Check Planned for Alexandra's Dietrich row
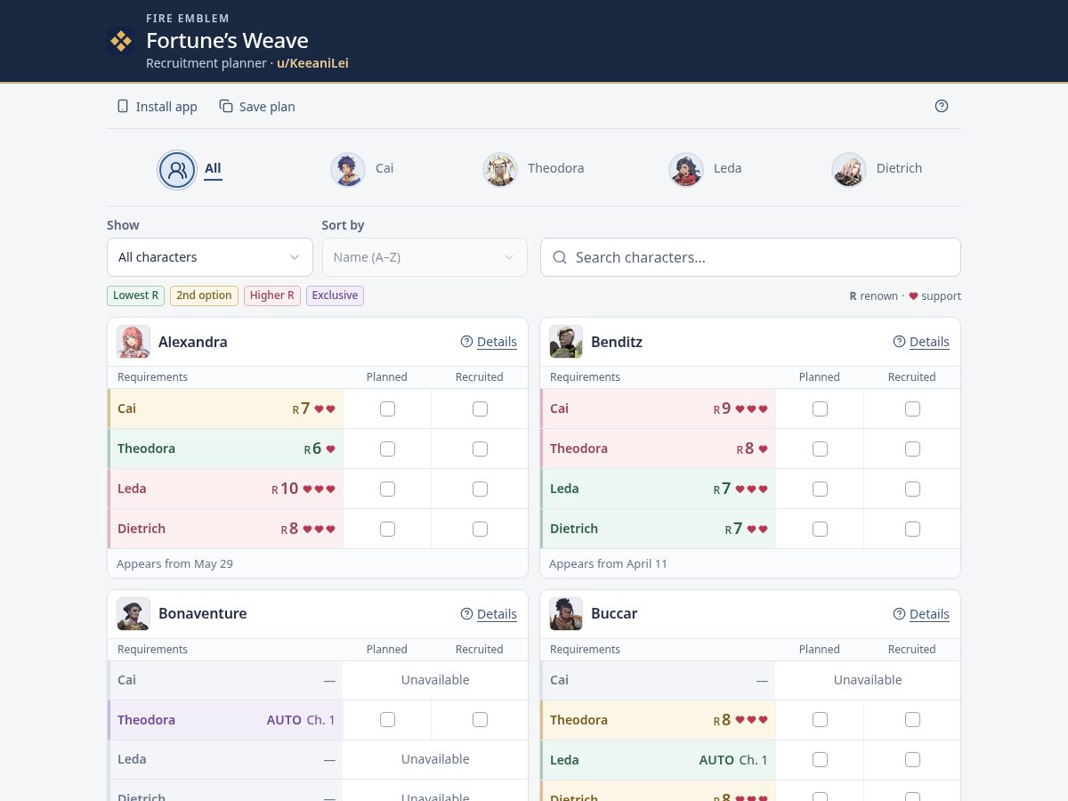This screenshot has height=801, width=1068. 387,529
